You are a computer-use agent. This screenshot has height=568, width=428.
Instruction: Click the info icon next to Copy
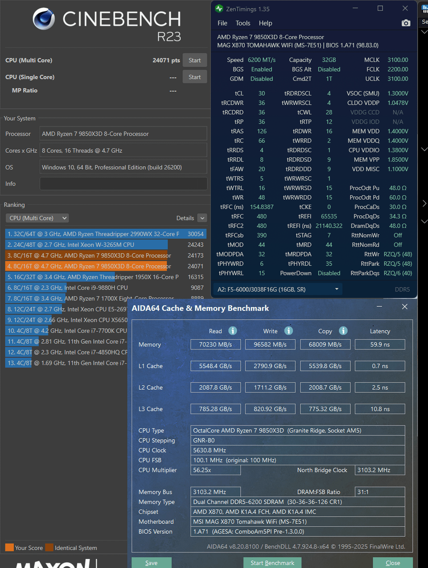(343, 331)
